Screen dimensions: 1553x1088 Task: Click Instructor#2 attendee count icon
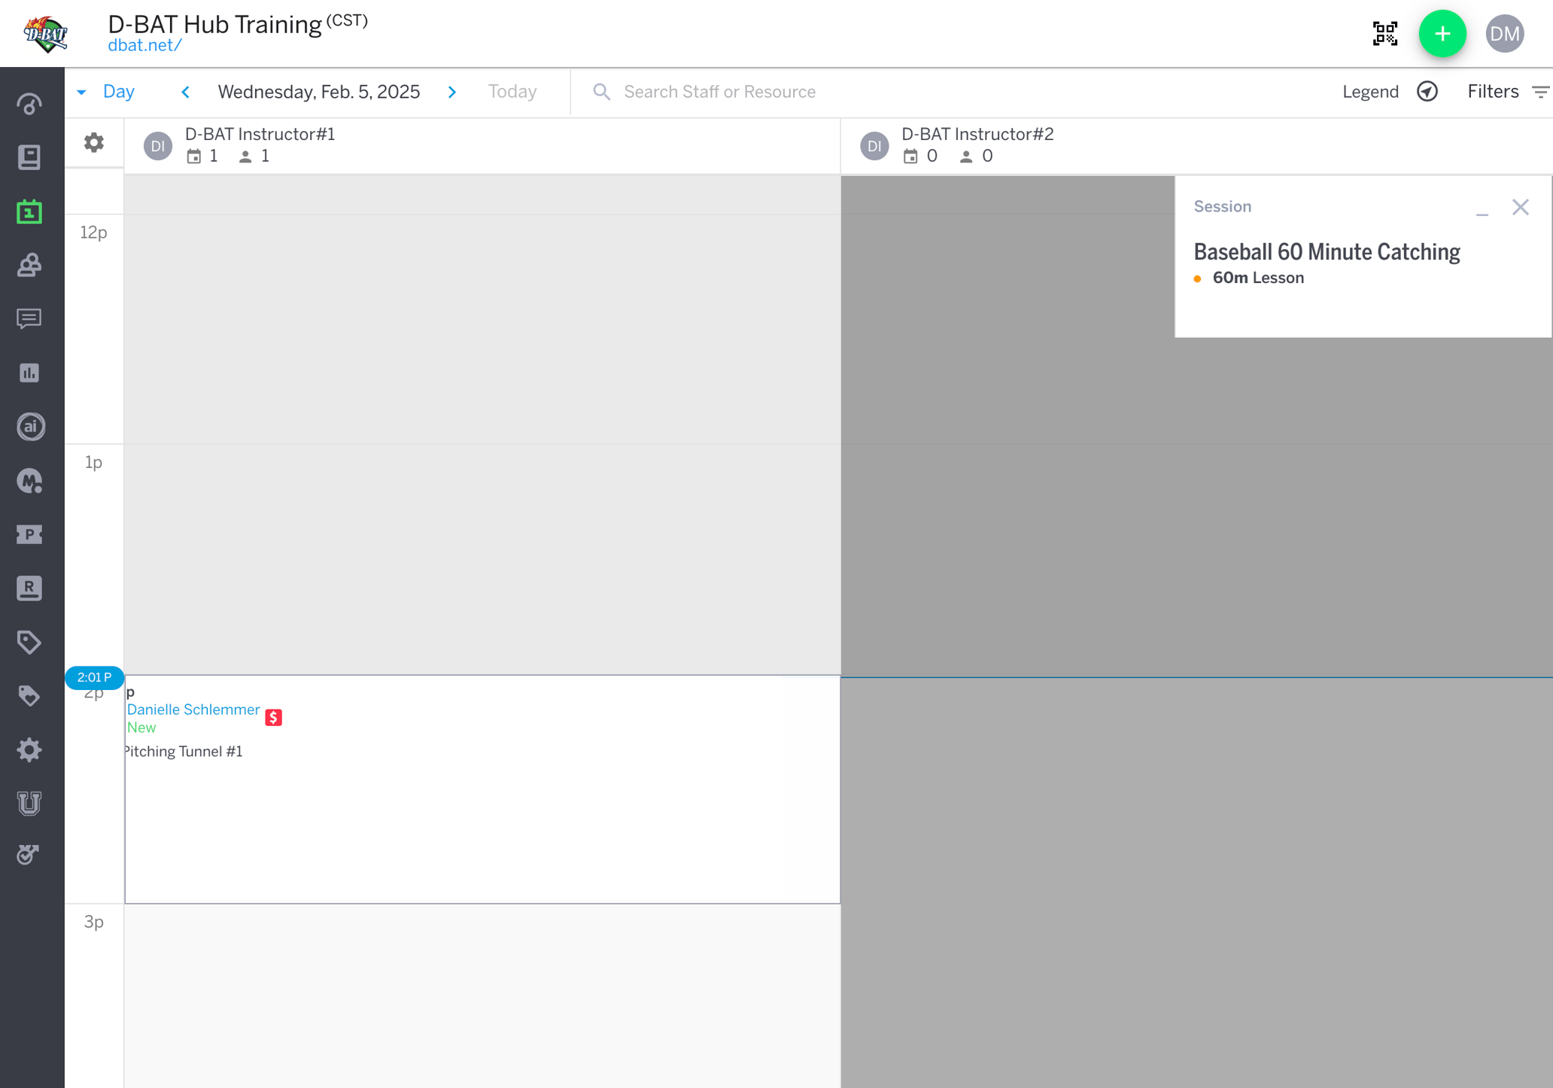click(966, 157)
